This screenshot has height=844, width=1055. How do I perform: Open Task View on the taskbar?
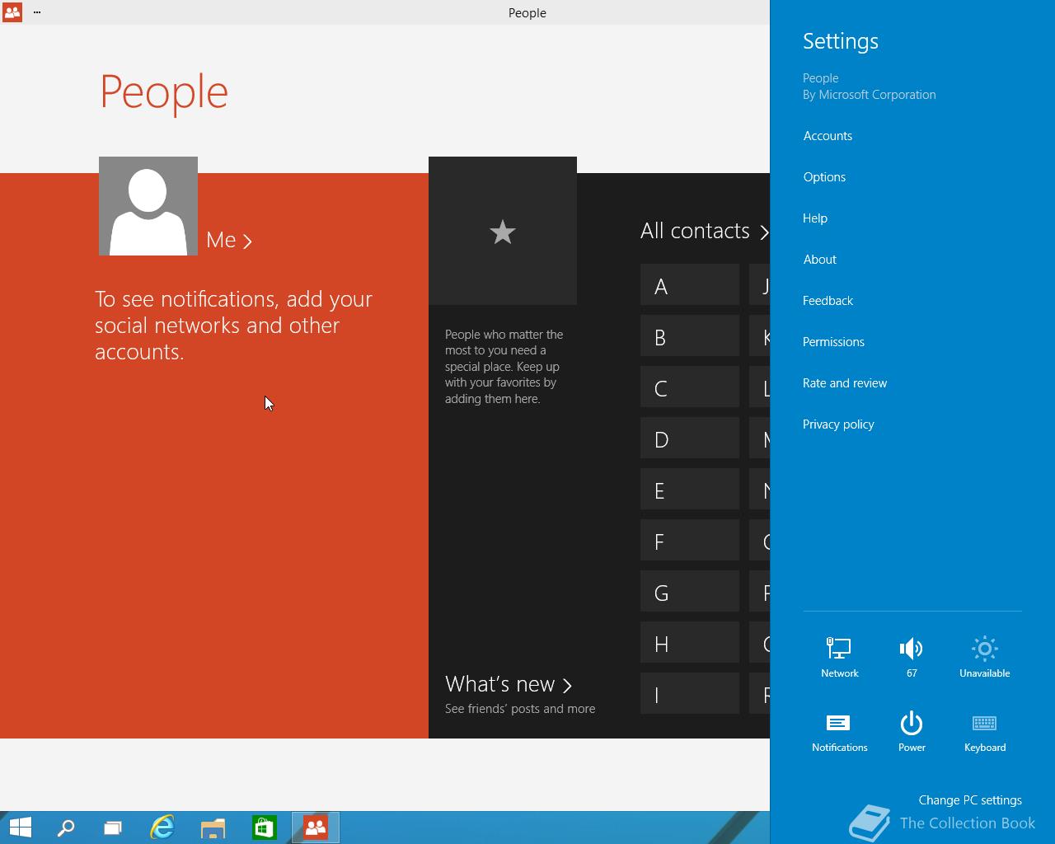(x=113, y=828)
